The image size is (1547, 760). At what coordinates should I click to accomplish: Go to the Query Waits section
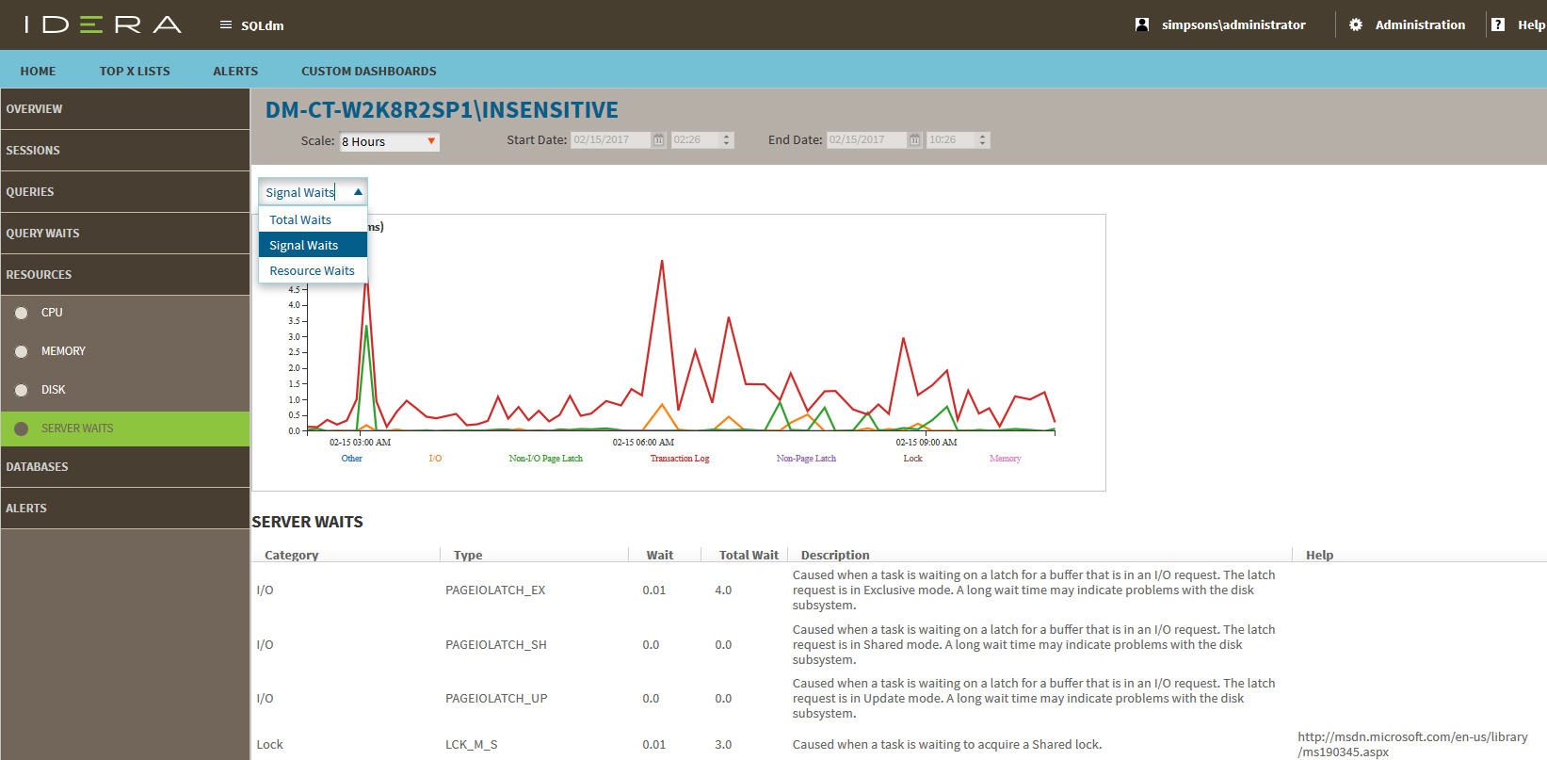coord(43,234)
